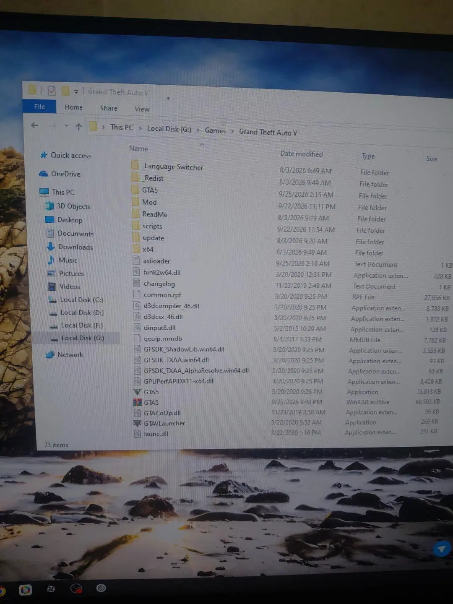This screenshot has width=453, height=604.
Task: Select the Mod folder name
Action: [149, 202]
